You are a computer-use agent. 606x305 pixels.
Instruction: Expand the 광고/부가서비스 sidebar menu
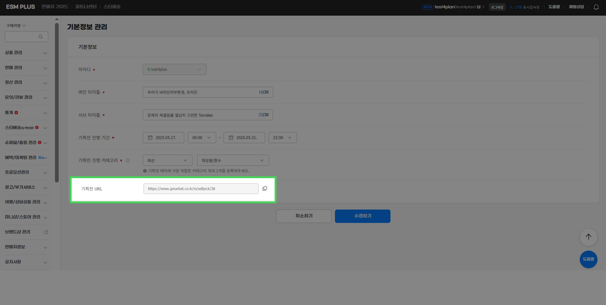[27, 188]
